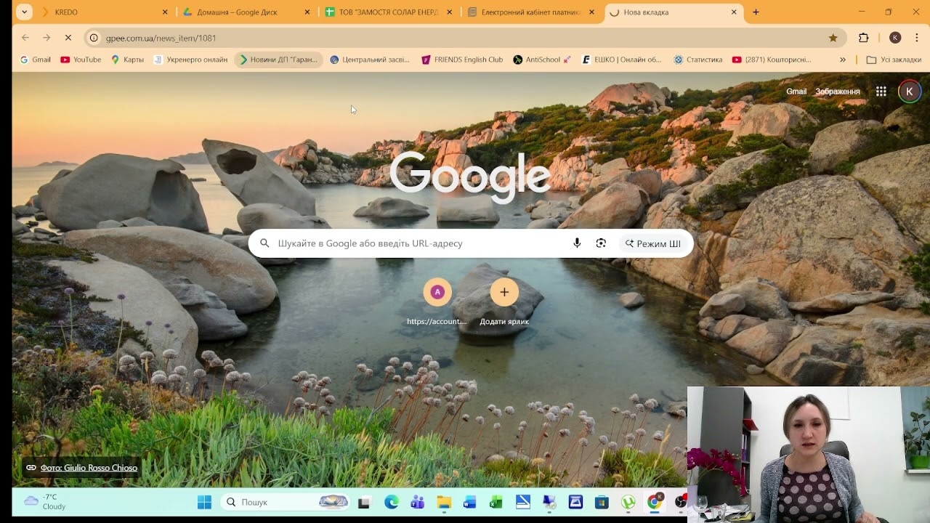The image size is (930, 523).
Task: Click the address bar URL
Action: click(161, 38)
